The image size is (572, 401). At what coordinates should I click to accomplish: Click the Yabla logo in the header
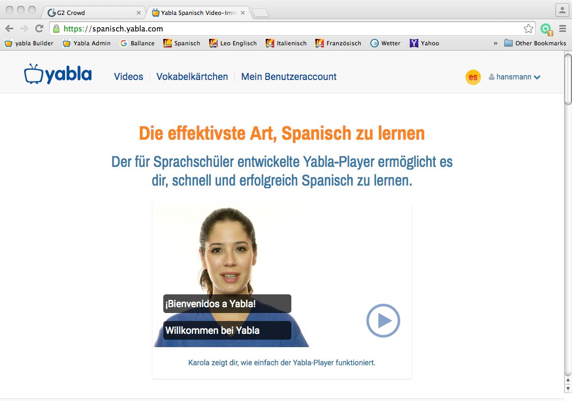58,75
